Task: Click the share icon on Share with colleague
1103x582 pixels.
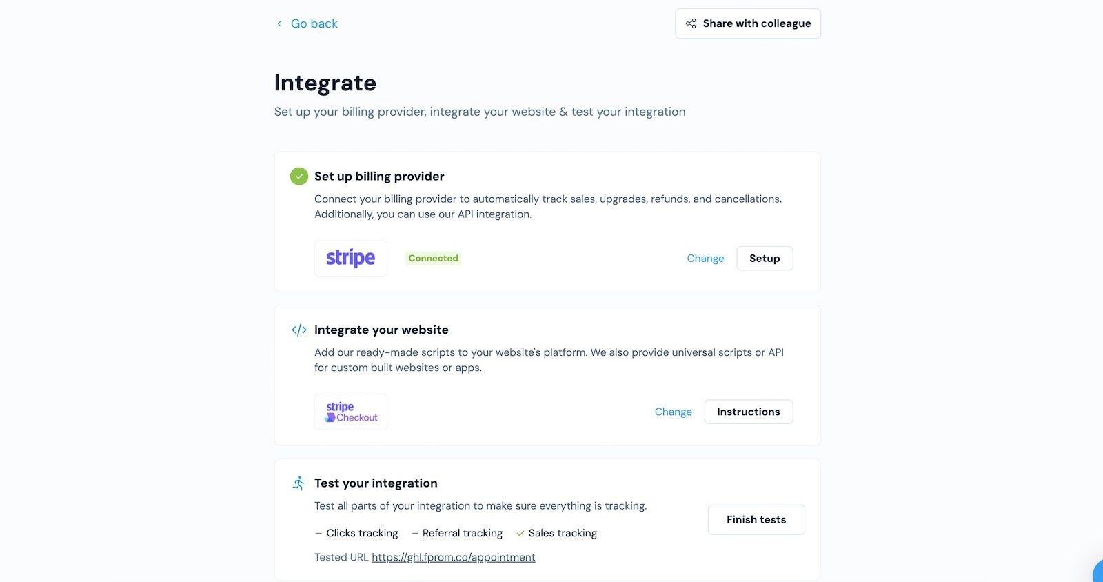Action: 690,23
